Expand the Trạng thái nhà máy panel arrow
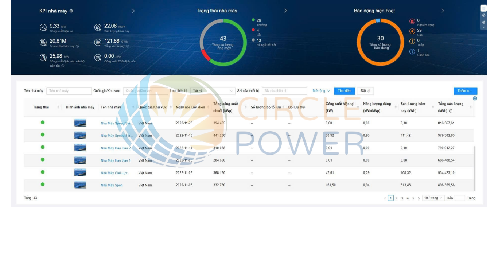 pyautogui.click(x=285, y=11)
